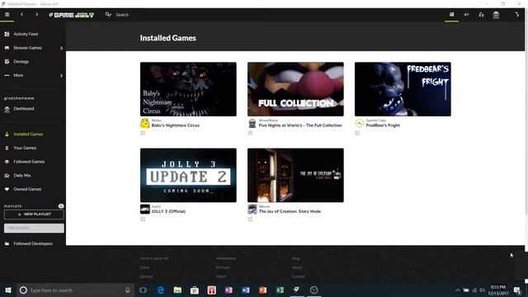Viewport: 528px width, 297px height.
Task: Click the Followed Developers folder icon
Action: 7,243
